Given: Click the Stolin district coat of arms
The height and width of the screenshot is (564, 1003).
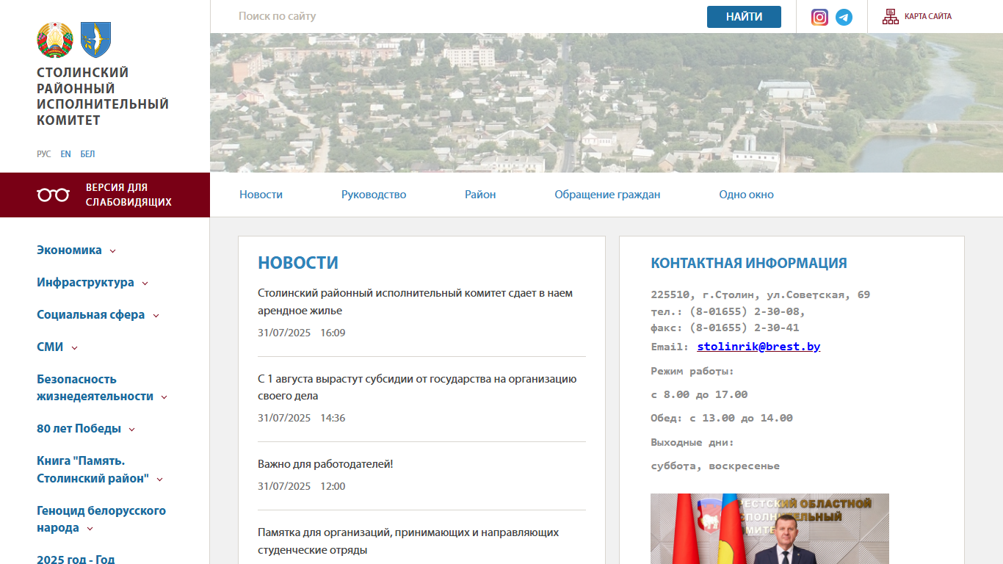Looking at the screenshot, I should (95, 40).
